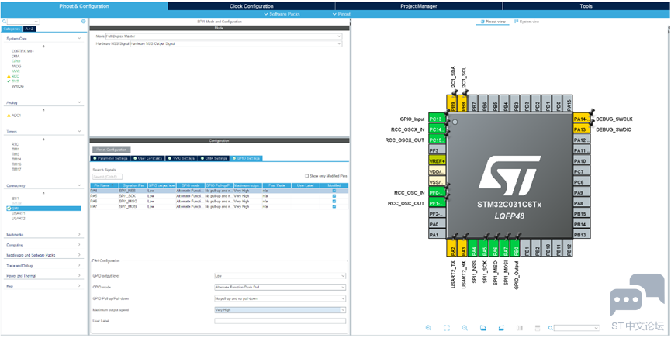
Task: Open the User Constants tab
Action: pyautogui.click(x=147, y=158)
